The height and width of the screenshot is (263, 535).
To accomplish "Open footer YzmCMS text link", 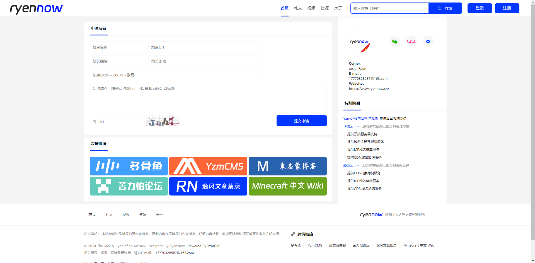I will pos(315,245).
